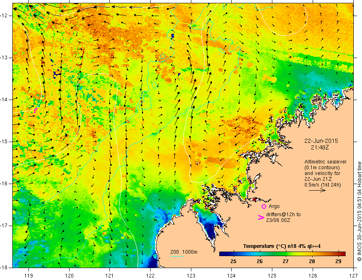
Task: Click the longitude axis label 127
Action: (353, 275)
